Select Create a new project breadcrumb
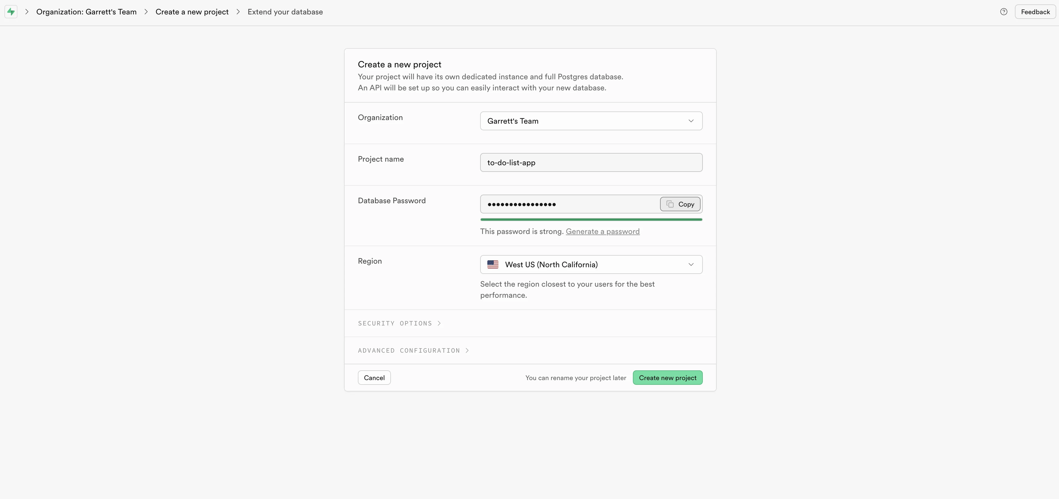1059x499 pixels. pyautogui.click(x=192, y=12)
